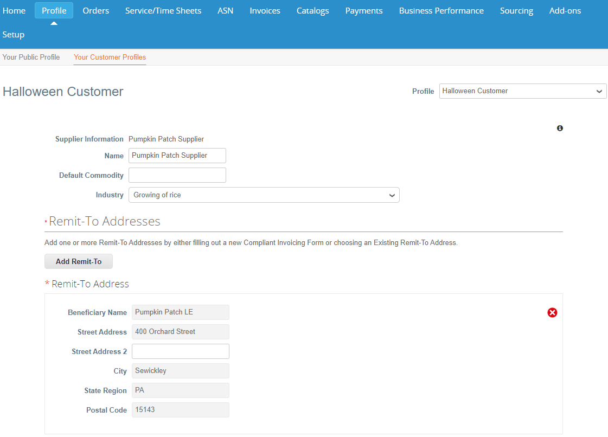Open the Setup menu
608x437 pixels.
tap(14, 35)
